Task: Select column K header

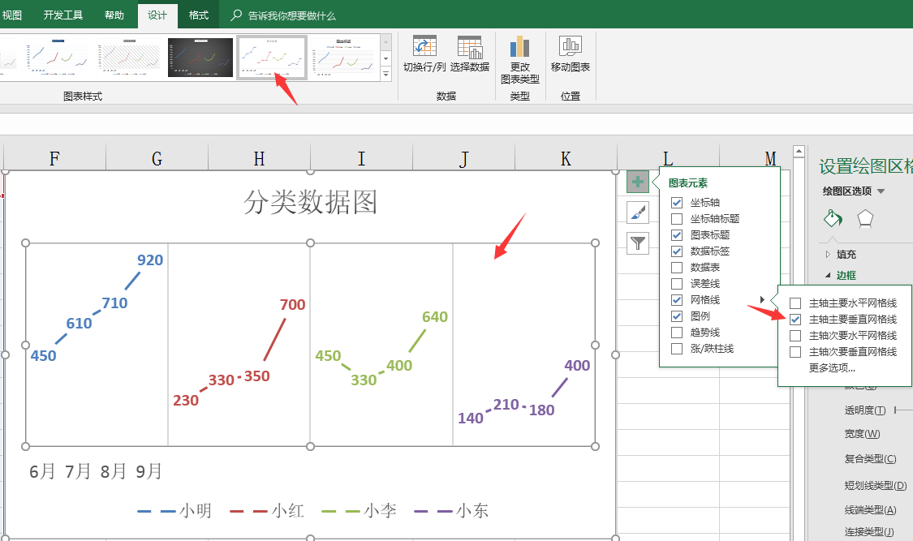Action: point(566,158)
